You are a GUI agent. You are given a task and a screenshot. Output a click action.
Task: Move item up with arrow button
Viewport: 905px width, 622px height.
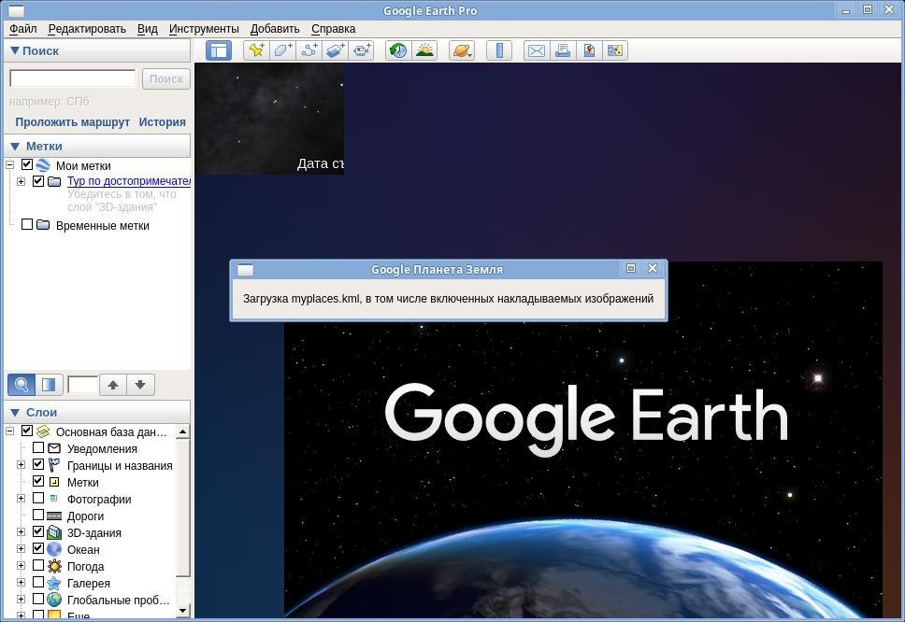[113, 385]
